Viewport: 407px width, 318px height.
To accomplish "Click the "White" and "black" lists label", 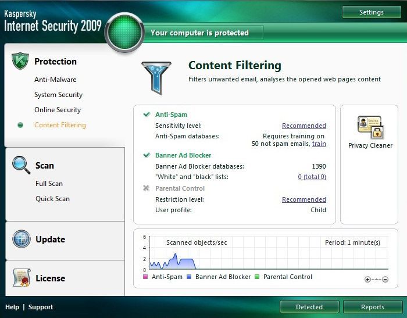I will click(x=191, y=177).
